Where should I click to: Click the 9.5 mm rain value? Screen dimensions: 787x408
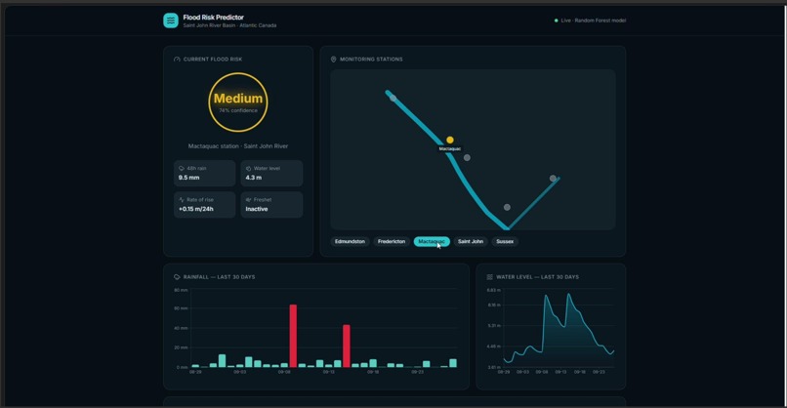click(189, 178)
